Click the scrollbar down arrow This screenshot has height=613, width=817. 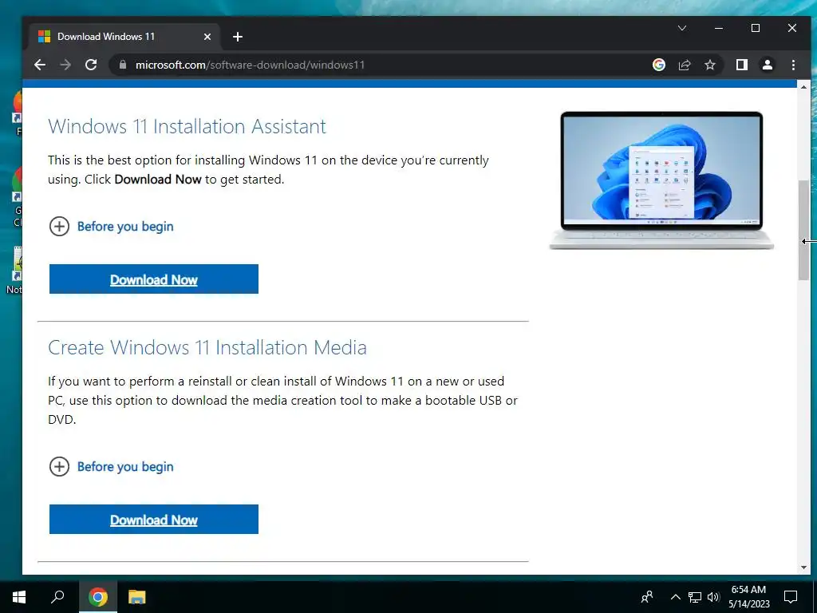[x=803, y=568]
